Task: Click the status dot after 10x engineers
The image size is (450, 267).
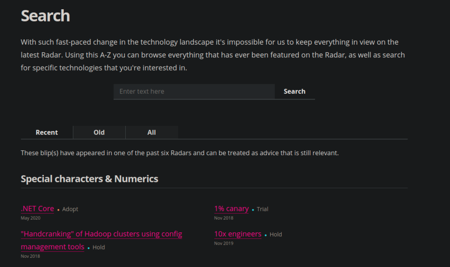Action: click(265, 235)
